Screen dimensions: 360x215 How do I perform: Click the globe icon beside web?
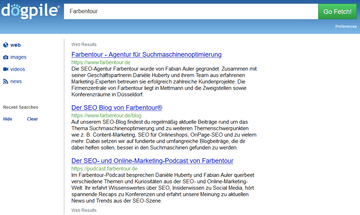coord(6,45)
